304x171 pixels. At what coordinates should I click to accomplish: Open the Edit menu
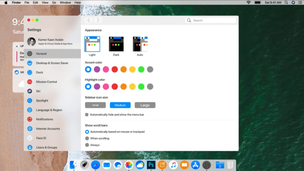(x=35, y=2)
